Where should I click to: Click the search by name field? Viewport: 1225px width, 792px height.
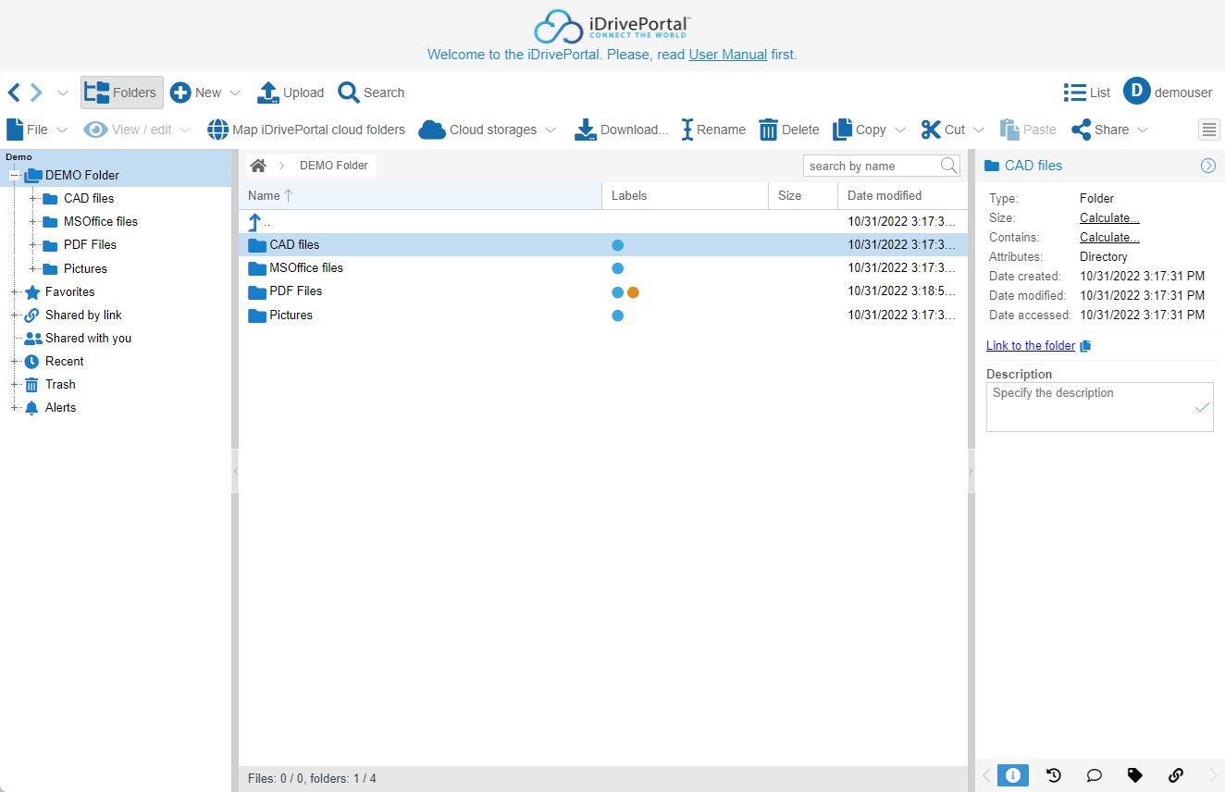(x=871, y=166)
